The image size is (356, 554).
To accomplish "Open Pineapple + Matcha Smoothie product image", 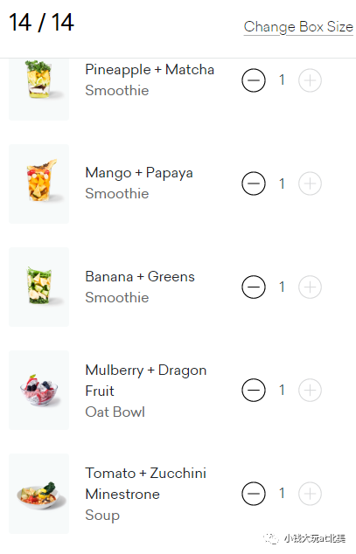I will [x=38, y=89].
